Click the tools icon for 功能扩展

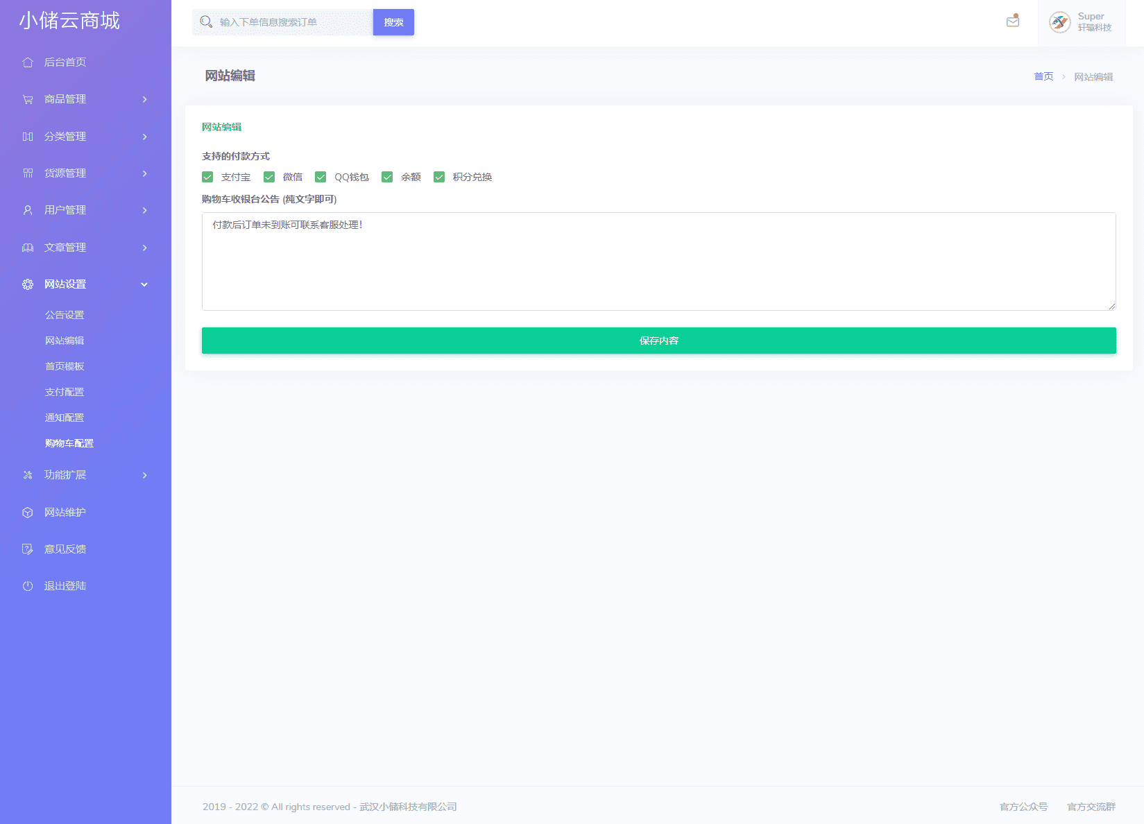[28, 475]
